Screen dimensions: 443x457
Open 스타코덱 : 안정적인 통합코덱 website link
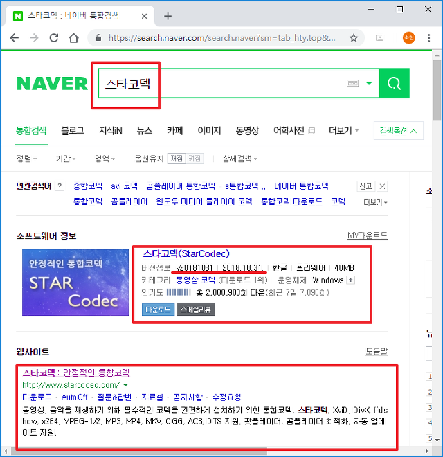click(x=76, y=373)
